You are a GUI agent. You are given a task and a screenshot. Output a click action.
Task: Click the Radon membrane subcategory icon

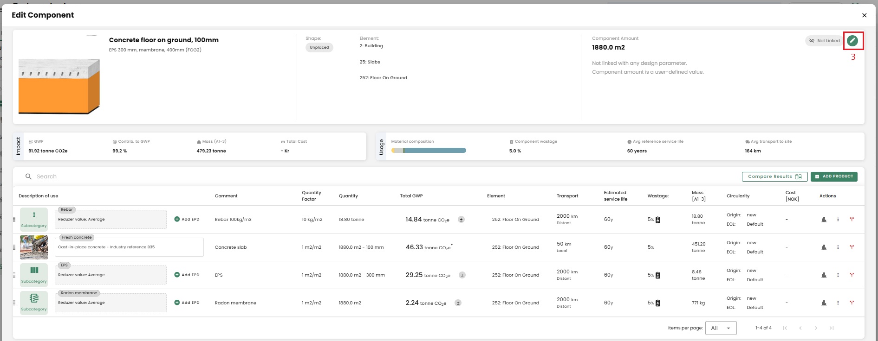point(34,302)
